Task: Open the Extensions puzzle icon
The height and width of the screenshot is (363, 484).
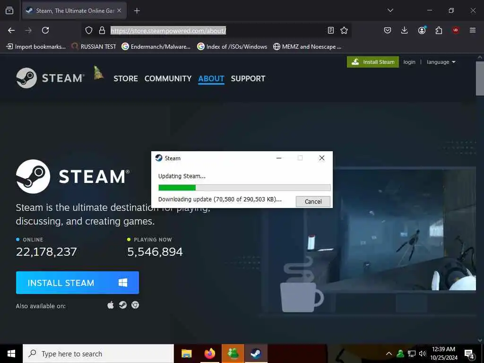Action: (x=439, y=30)
